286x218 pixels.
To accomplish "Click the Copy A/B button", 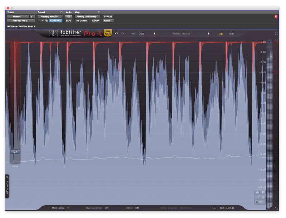I will (x=141, y=33).
